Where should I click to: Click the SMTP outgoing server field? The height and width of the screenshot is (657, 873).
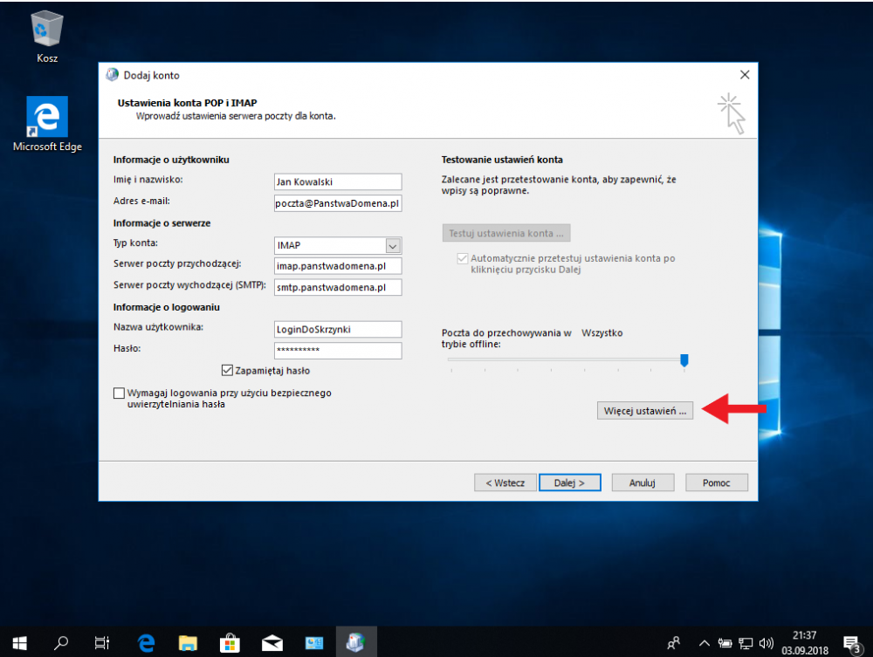coord(337,287)
